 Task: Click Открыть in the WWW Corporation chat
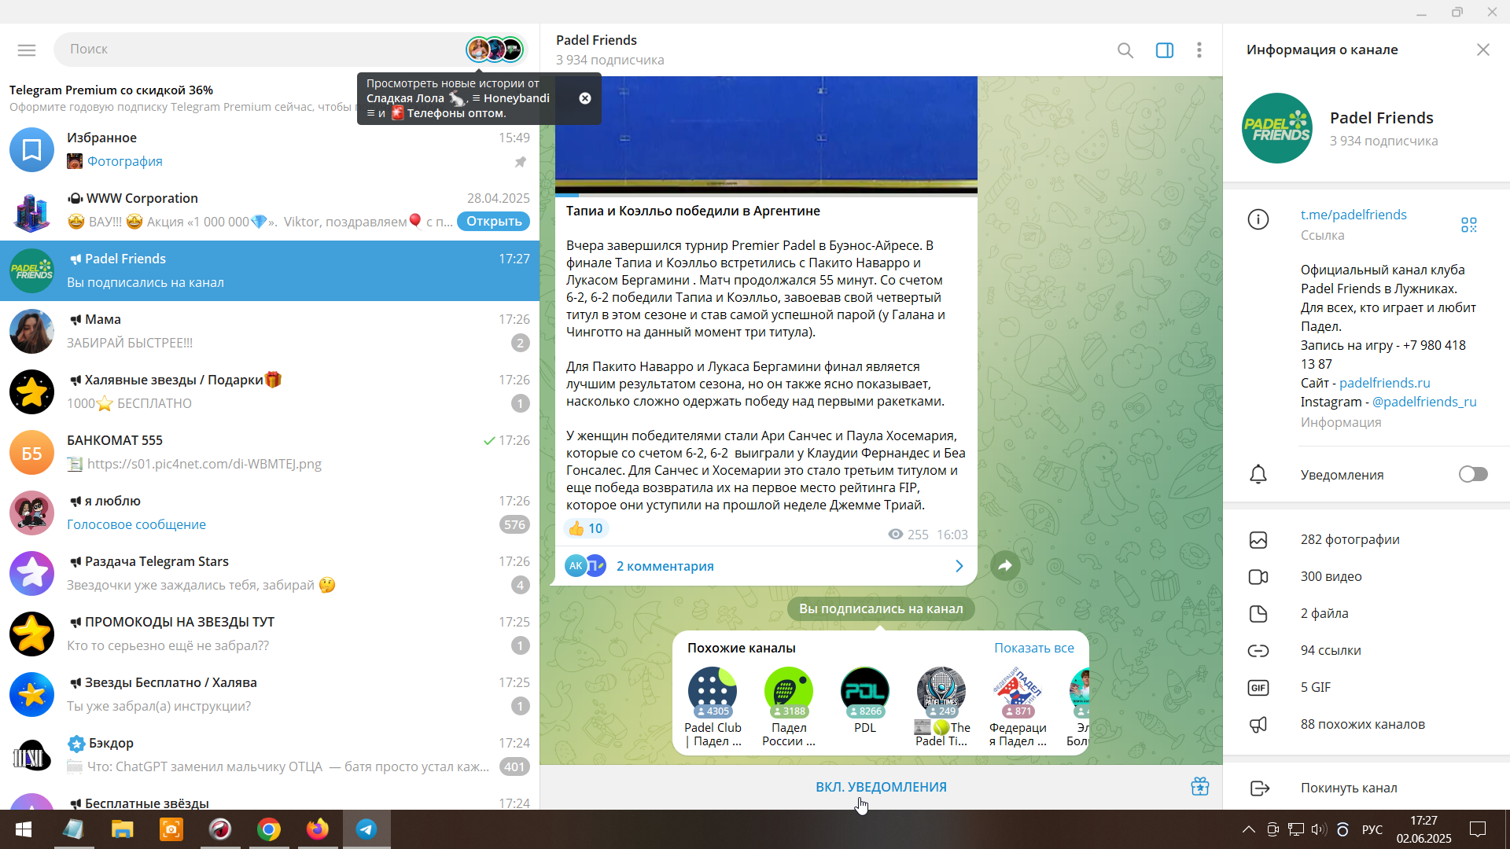coord(494,221)
